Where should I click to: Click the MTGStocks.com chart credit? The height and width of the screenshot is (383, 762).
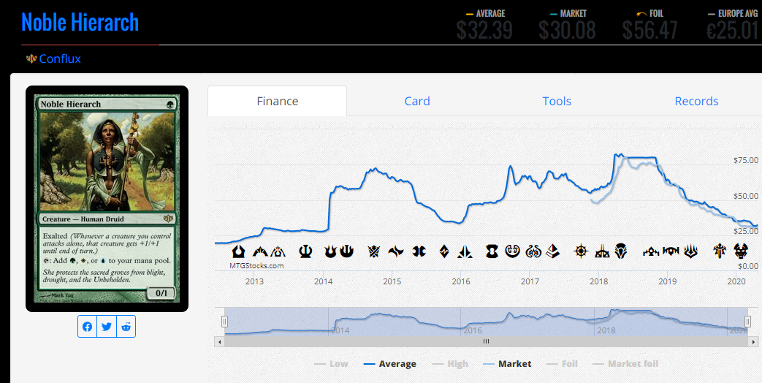(x=256, y=266)
